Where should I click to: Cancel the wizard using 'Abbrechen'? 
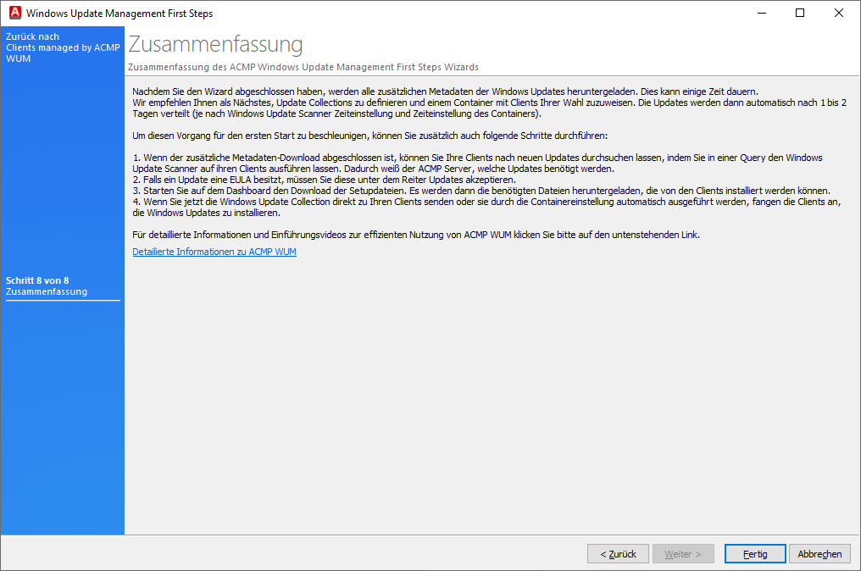[819, 554]
